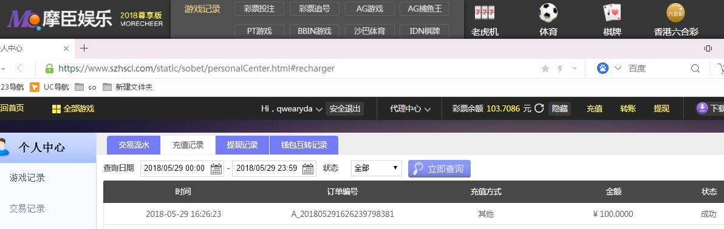Click the 103.7086 balance value

[504, 108]
